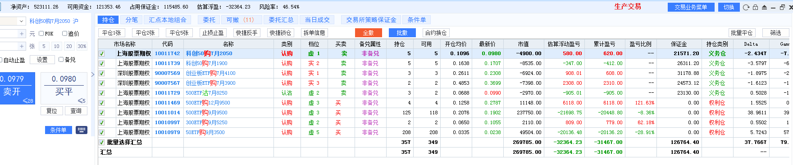Select the 30% quantity preset
Viewport: 793px width, 165px height.
(x=82, y=46)
